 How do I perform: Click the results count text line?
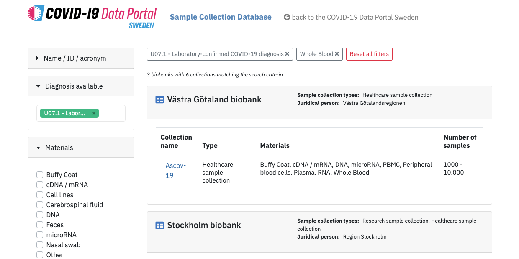pyautogui.click(x=214, y=74)
